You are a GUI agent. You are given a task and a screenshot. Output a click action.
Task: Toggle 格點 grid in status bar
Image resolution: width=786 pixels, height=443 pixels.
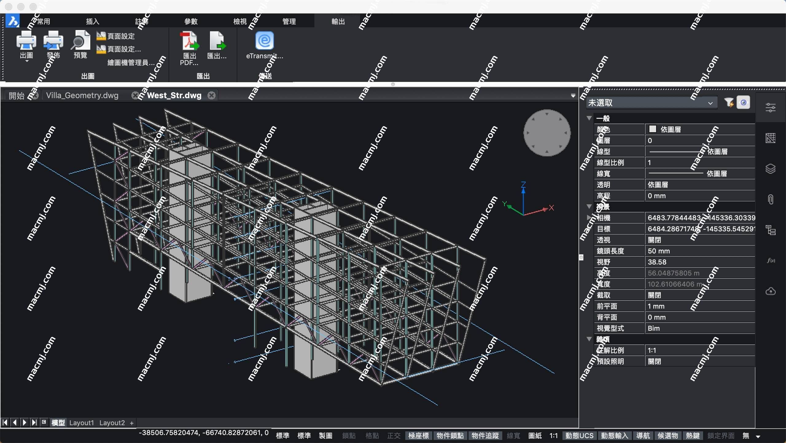coord(372,436)
